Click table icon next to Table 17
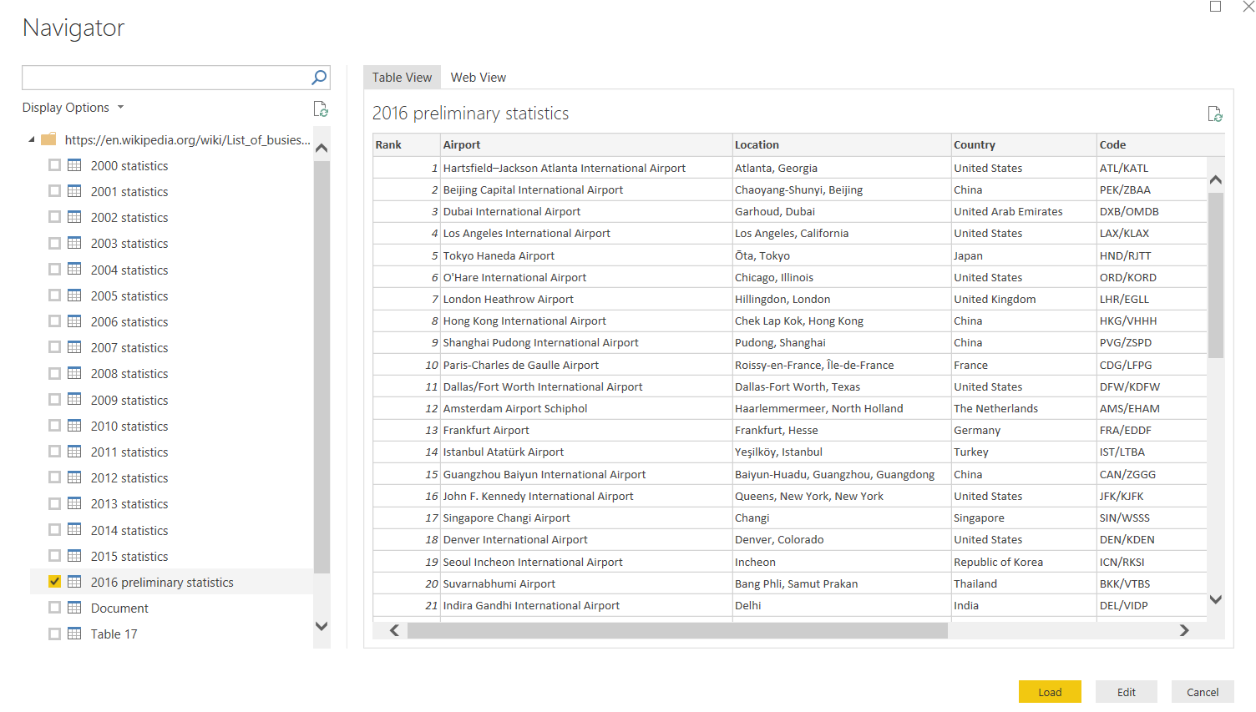 point(74,634)
